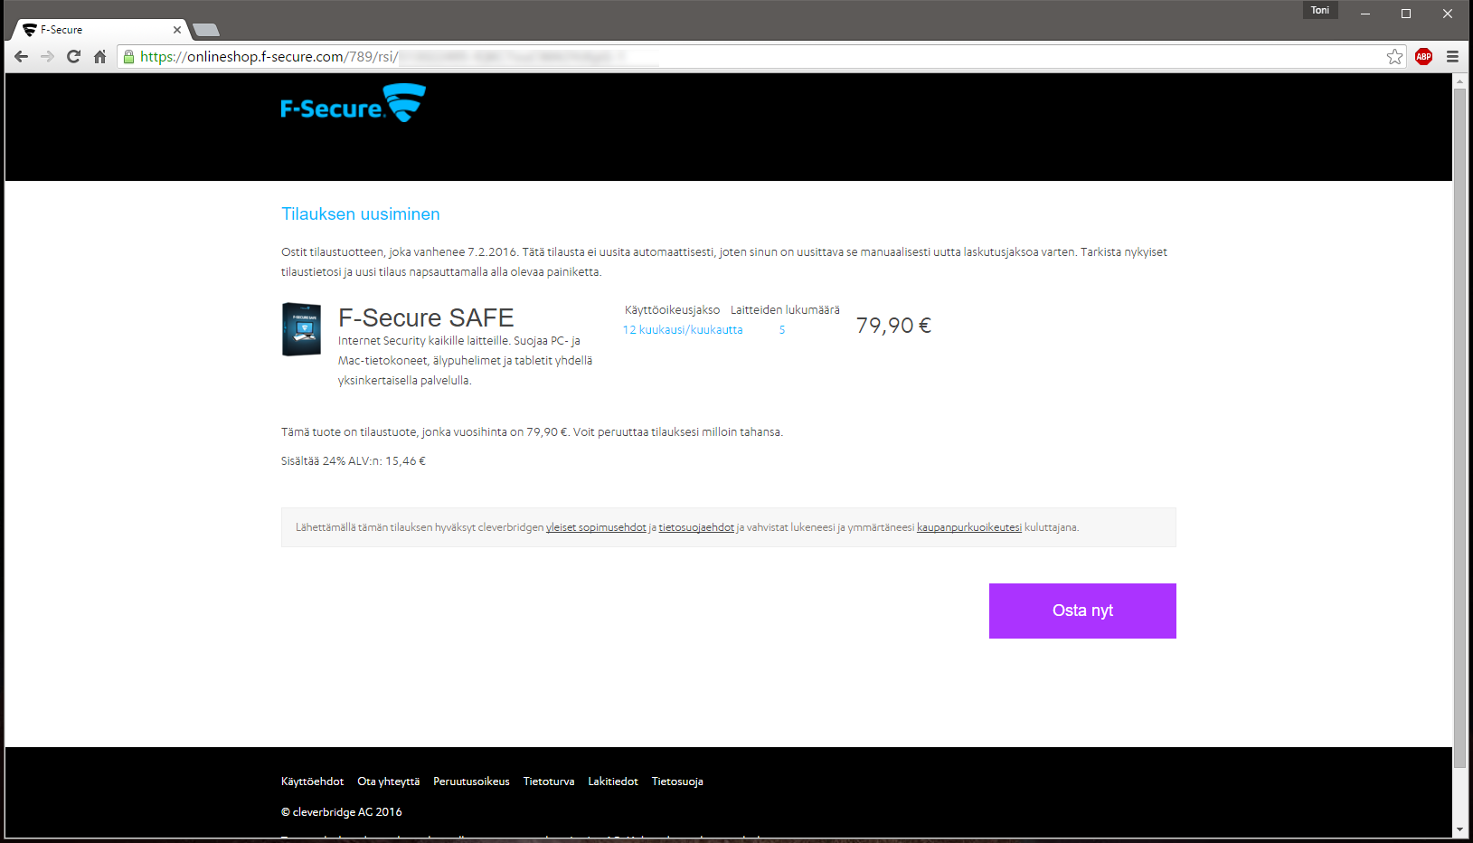Image resolution: width=1473 pixels, height=843 pixels.
Task: Click the Toni profile button
Action: point(1320,10)
